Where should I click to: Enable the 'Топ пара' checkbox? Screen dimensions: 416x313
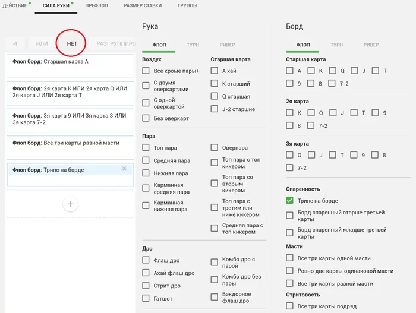tap(146, 148)
